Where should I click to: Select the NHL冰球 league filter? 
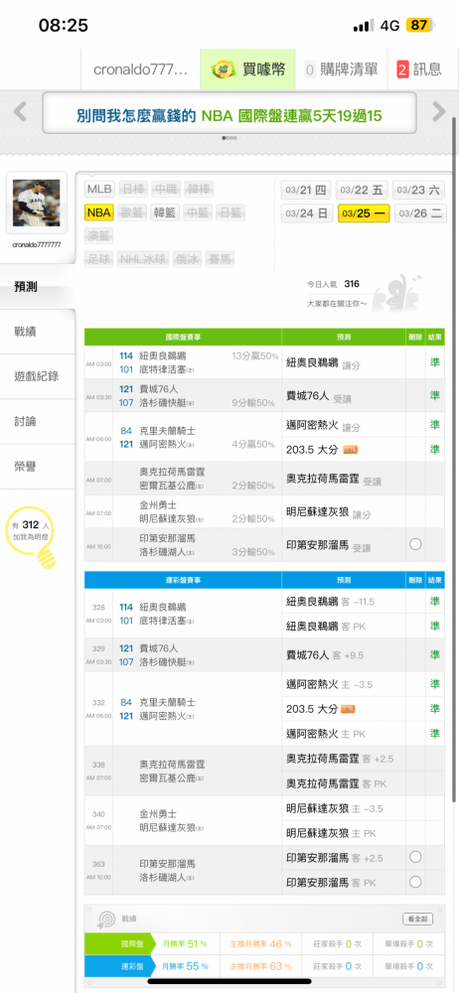pos(143,258)
